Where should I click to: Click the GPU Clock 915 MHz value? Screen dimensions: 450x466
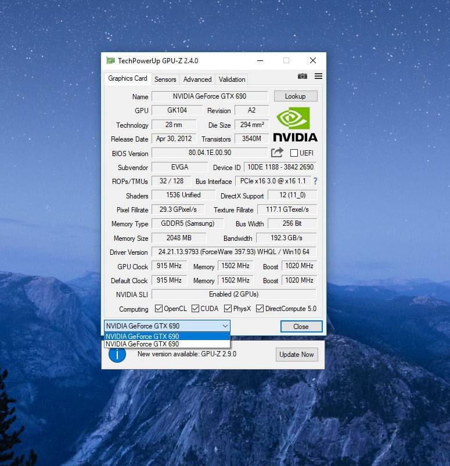[169, 266]
